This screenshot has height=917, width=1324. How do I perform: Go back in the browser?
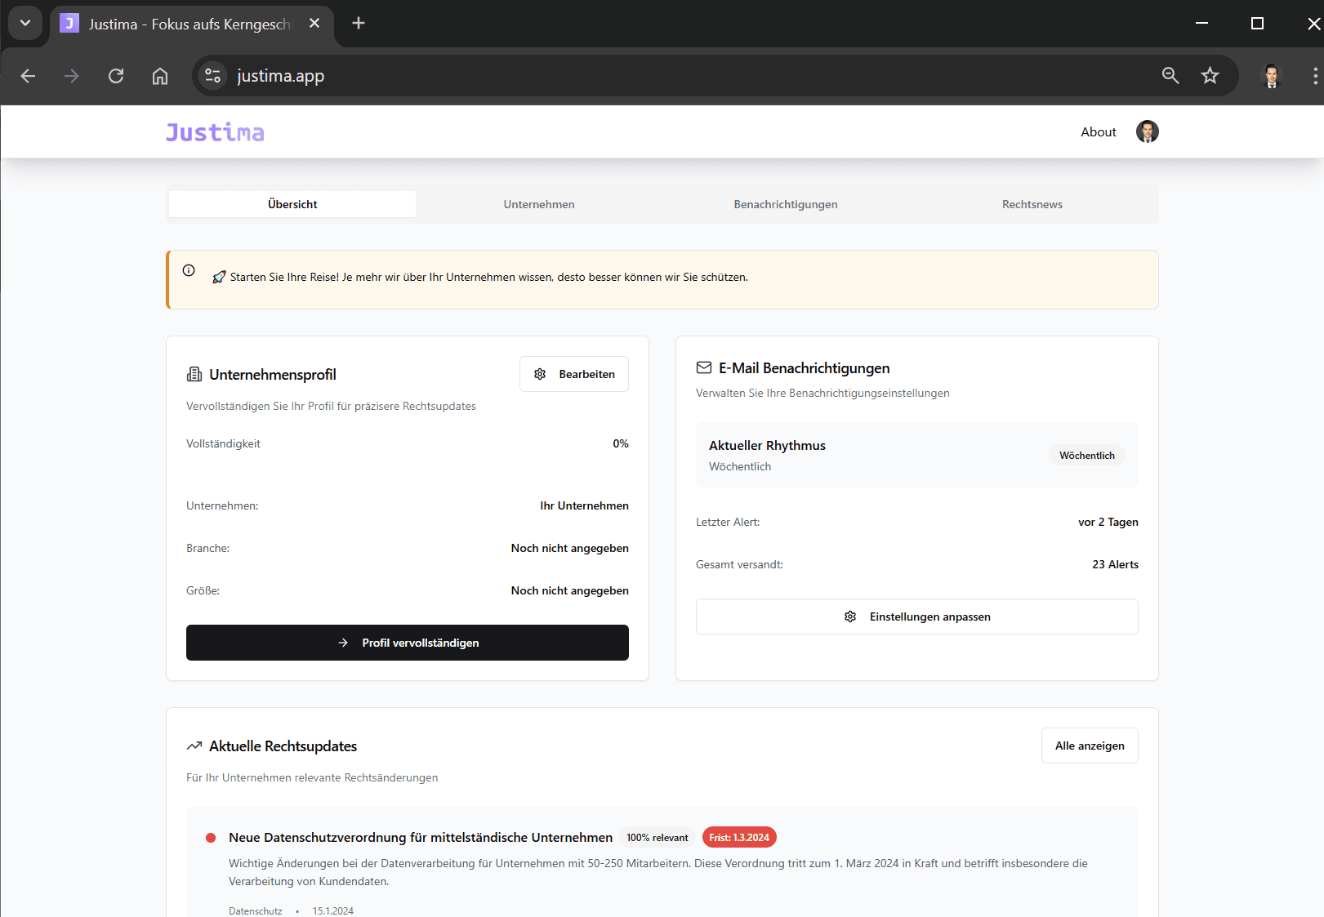coord(28,76)
